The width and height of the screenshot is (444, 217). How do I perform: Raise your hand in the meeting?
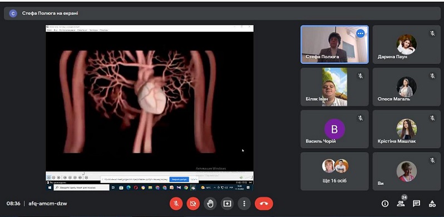[210, 204]
